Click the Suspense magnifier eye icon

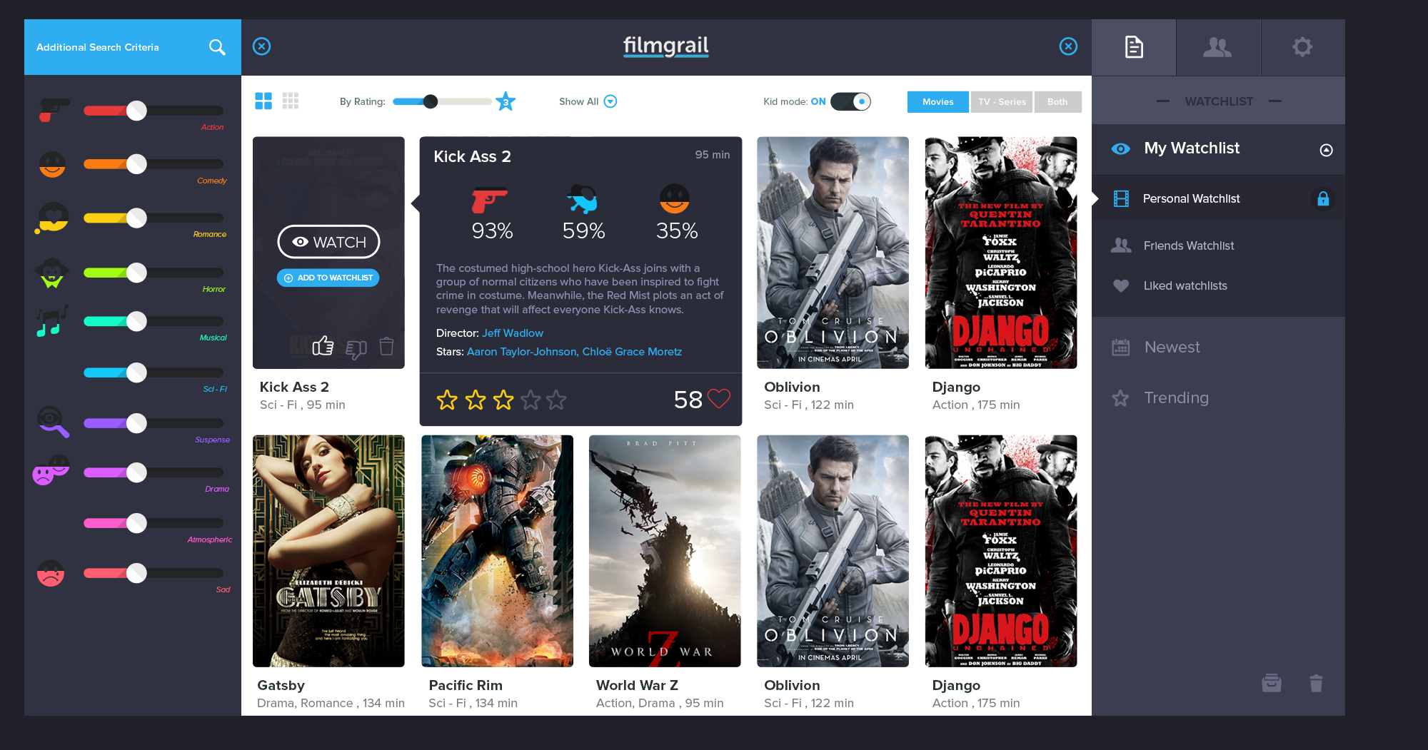(x=54, y=422)
